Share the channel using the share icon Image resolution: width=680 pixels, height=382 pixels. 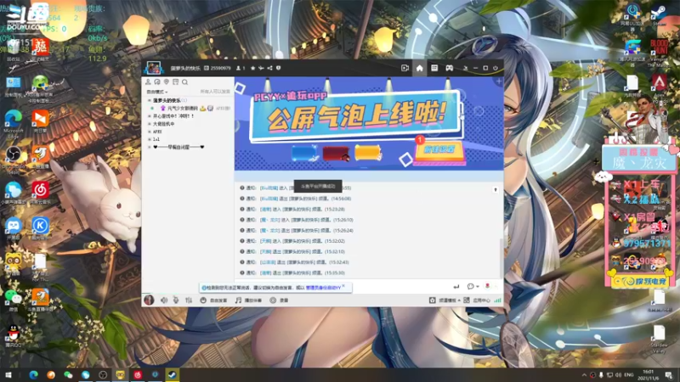tap(269, 68)
